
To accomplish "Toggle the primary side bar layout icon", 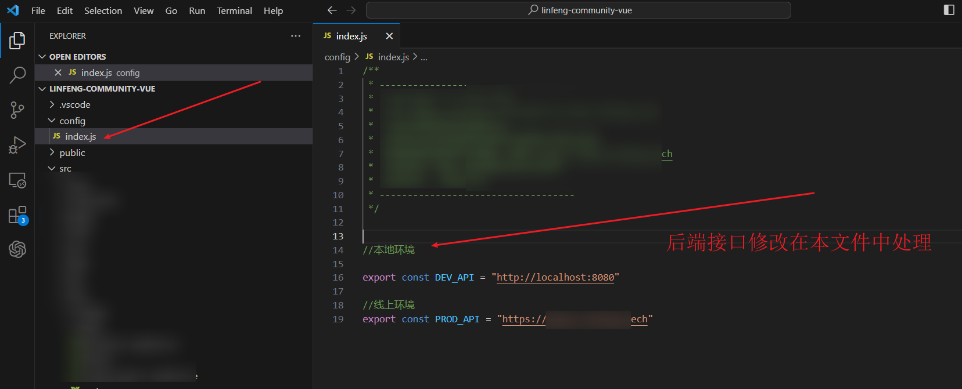I will tap(949, 10).
